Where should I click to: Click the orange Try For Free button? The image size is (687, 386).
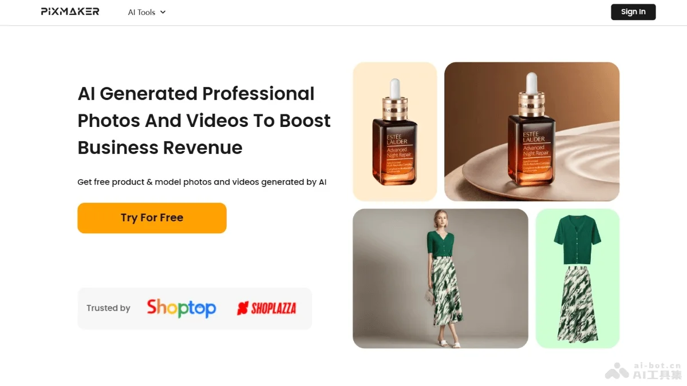[x=152, y=218]
